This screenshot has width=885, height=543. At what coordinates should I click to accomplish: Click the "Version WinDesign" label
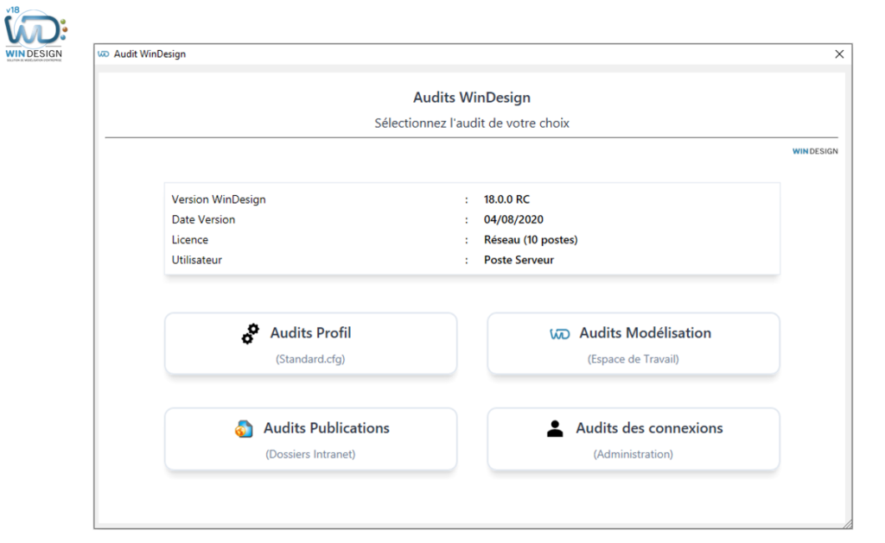click(x=219, y=199)
